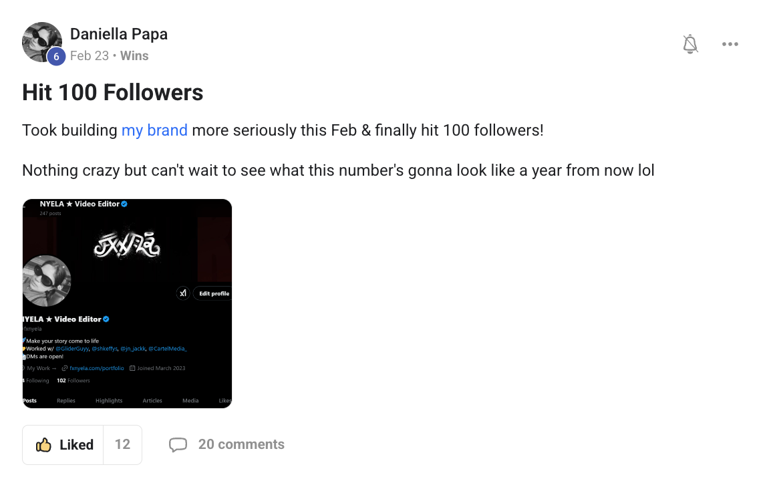Open the 20 comments link
The width and height of the screenshot is (775, 477).
pos(241,445)
